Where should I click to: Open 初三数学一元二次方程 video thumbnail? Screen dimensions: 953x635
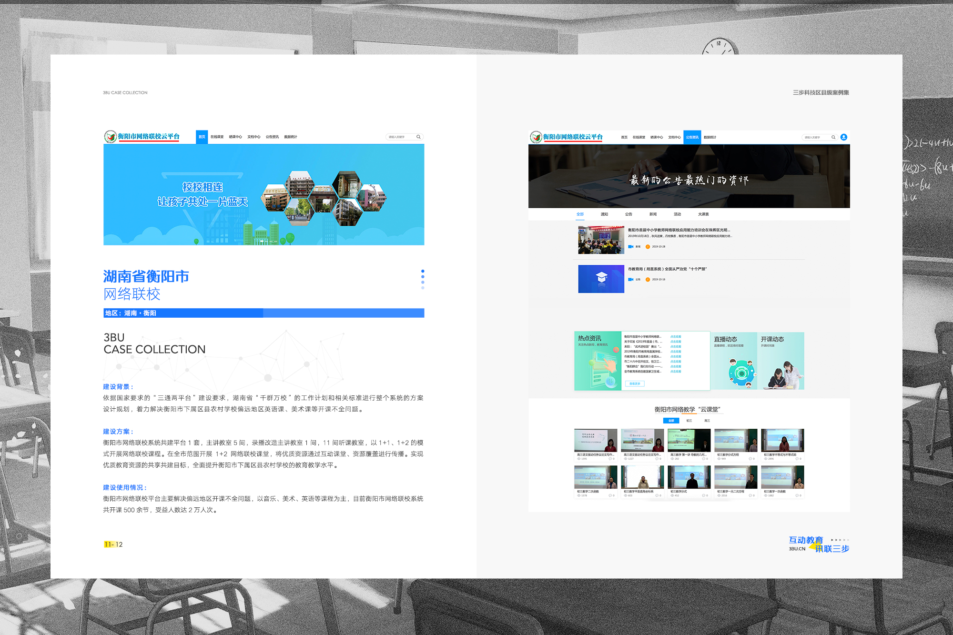click(736, 477)
